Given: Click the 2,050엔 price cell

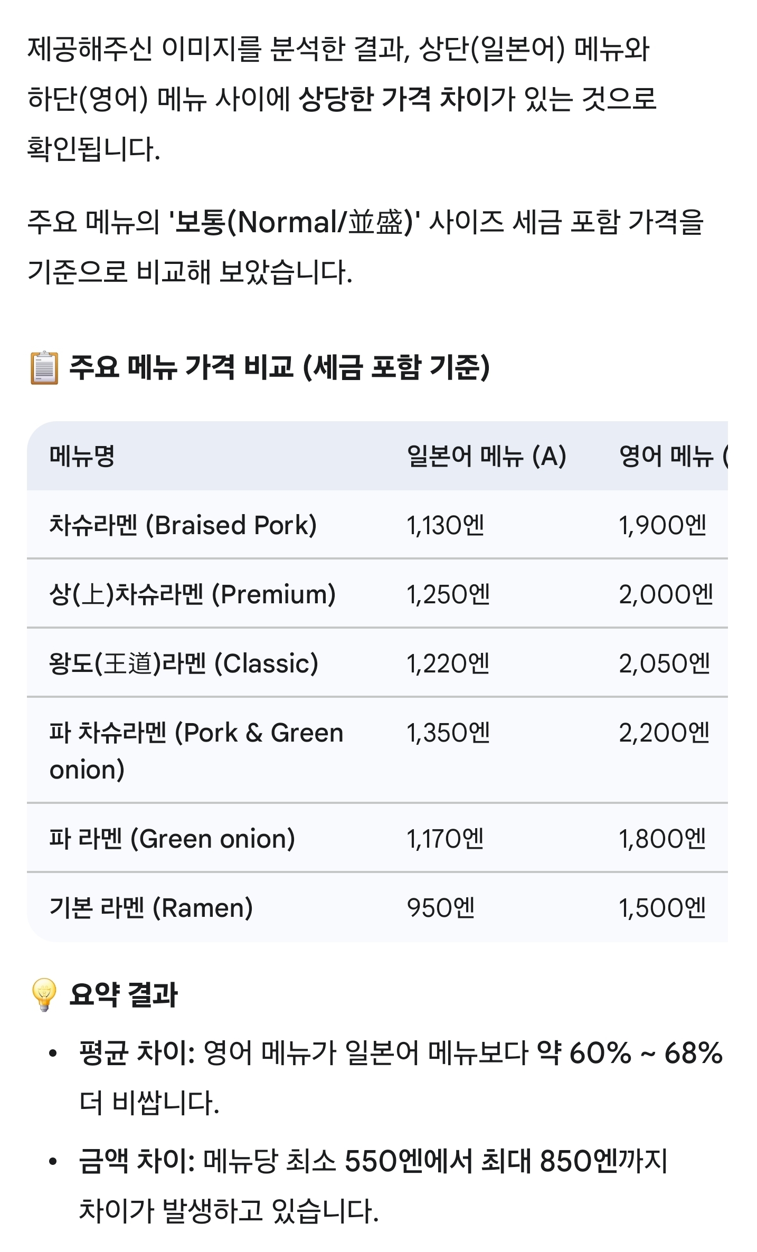Looking at the screenshot, I should pyautogui.click(x=664, y=663).
